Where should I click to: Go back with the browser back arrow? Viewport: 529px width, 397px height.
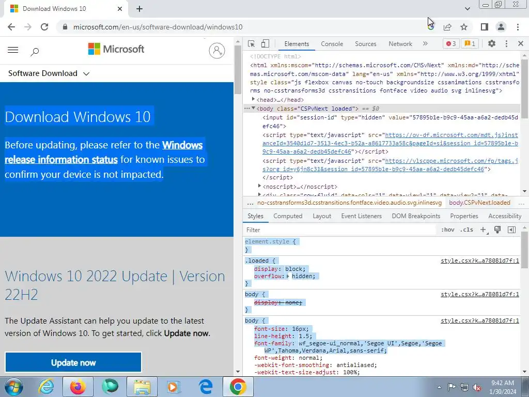coord(11,27)
